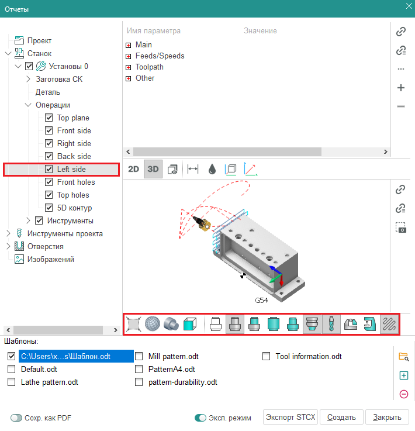The height and width of the screenshot is (431, 415).
Task: Enable the Mill pattern.odt template checkbox
Action: [139, 356]
